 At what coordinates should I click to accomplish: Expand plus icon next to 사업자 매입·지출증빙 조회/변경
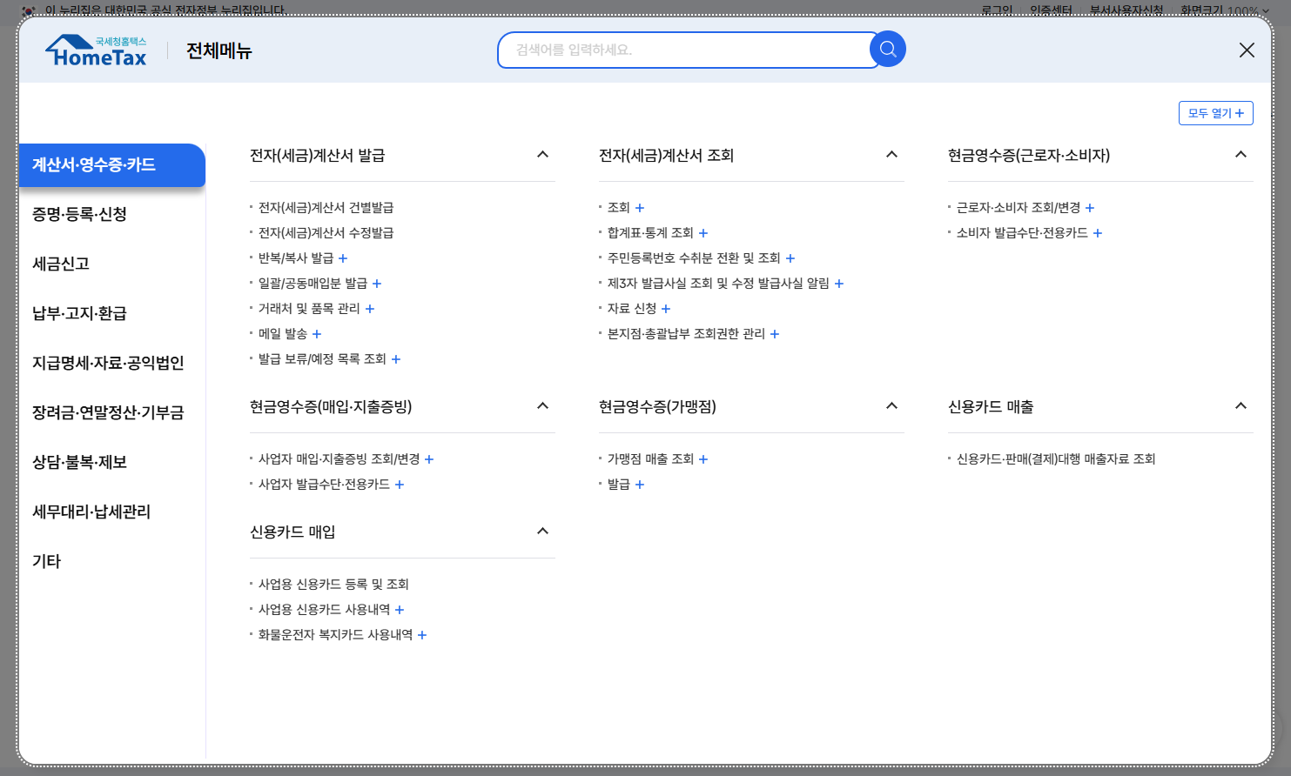(x=429, y=459)
